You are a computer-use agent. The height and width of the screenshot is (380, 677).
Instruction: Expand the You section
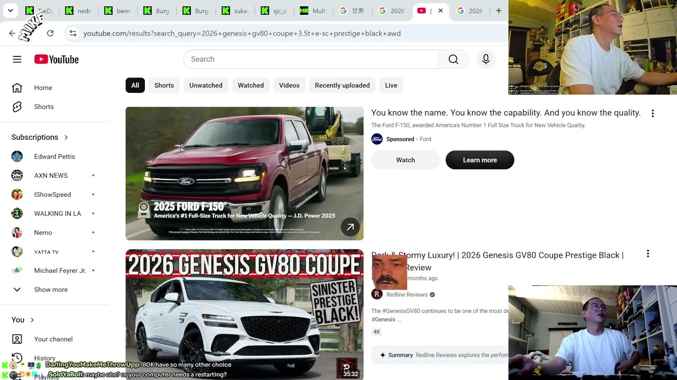23,320
